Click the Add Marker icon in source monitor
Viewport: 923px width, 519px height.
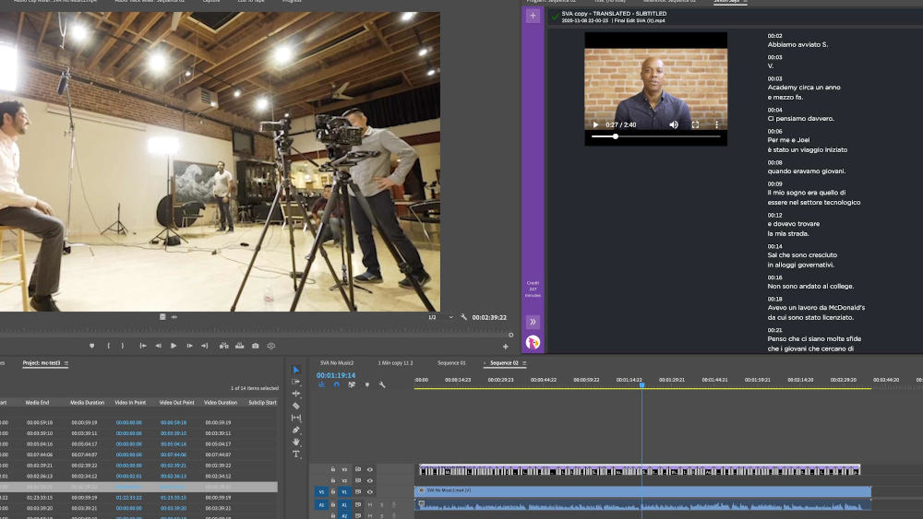[91, 346]
